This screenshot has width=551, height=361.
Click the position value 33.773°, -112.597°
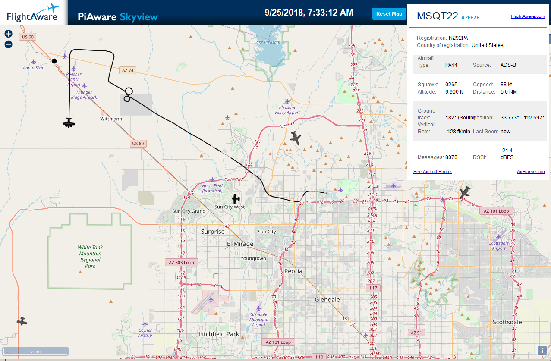click(x=523, y=117)
